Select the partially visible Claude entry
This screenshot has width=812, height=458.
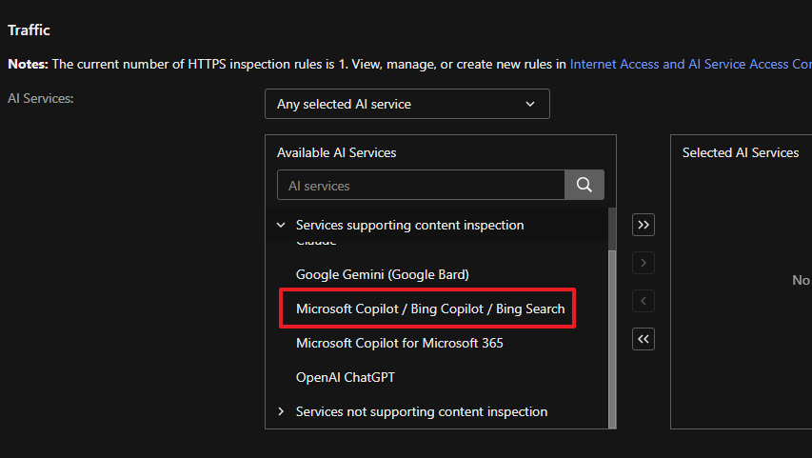(x=316, y=243)
